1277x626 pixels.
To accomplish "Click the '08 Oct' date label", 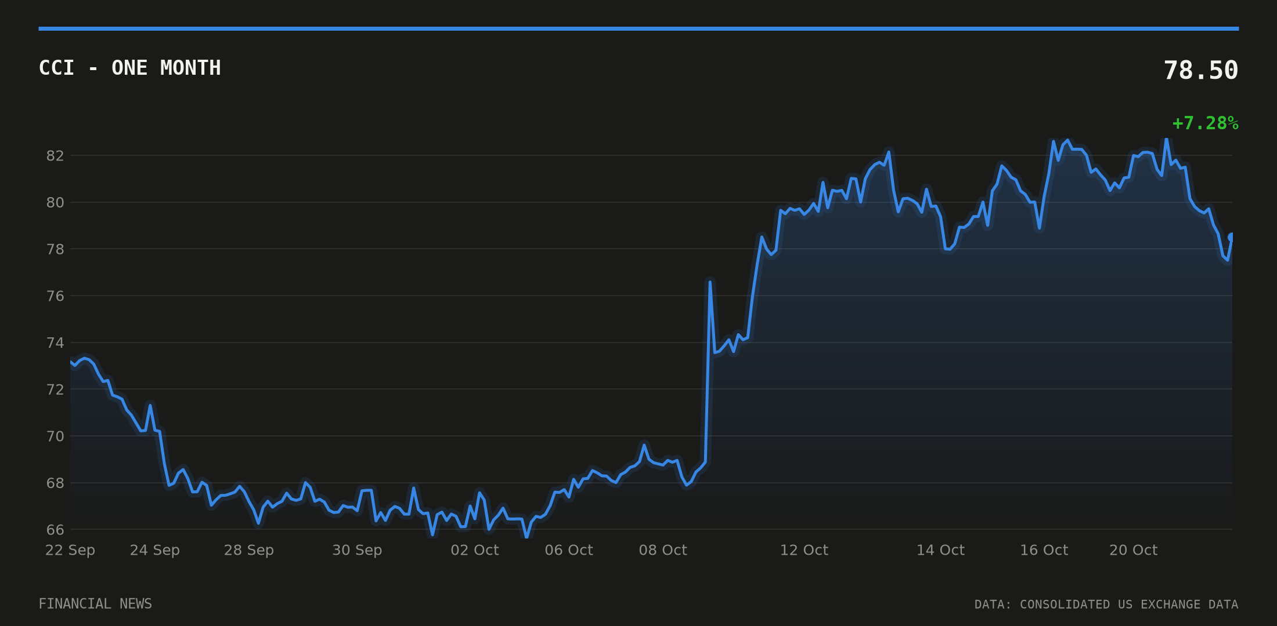I will pyautogui.click(x=663, y=550).
